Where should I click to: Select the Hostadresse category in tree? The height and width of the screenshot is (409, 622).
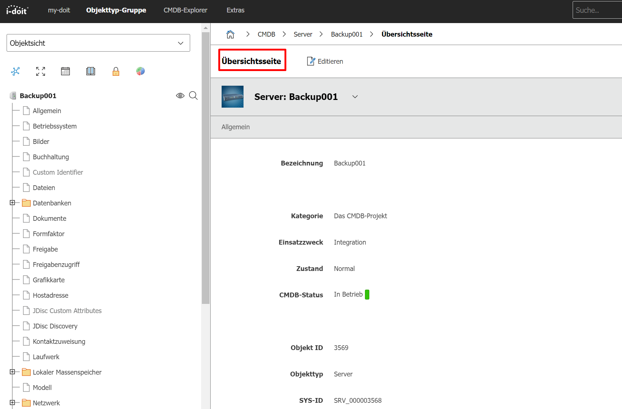point(50,295)
